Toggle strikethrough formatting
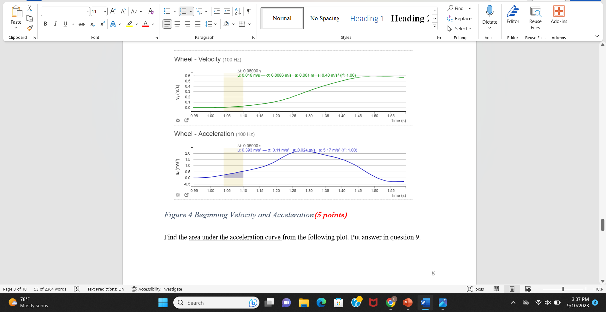 point(82,24)
